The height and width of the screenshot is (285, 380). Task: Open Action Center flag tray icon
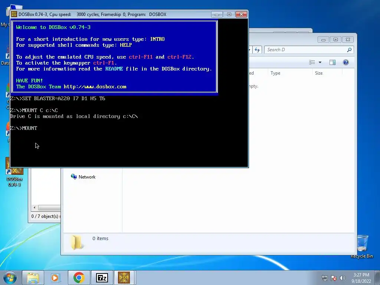(334, 278)
